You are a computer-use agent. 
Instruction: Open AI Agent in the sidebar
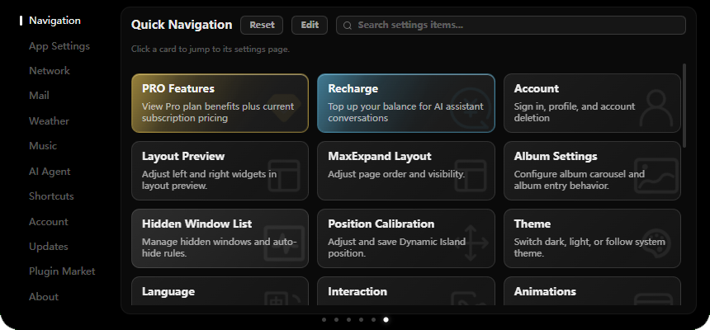50,171
